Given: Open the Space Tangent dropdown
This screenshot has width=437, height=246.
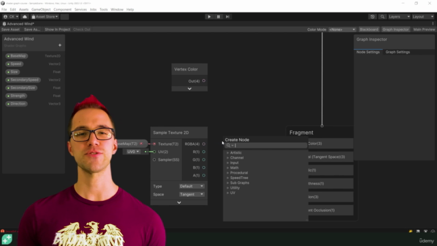Looking at the screenshot, I should [x=191, y=194].
